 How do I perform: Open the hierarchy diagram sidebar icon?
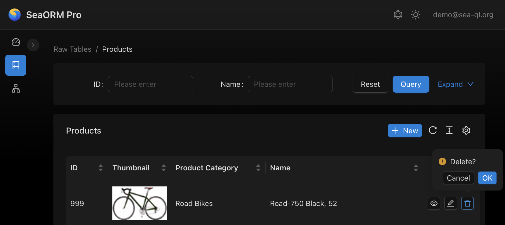pyautogui.click(x=16, y=88)
